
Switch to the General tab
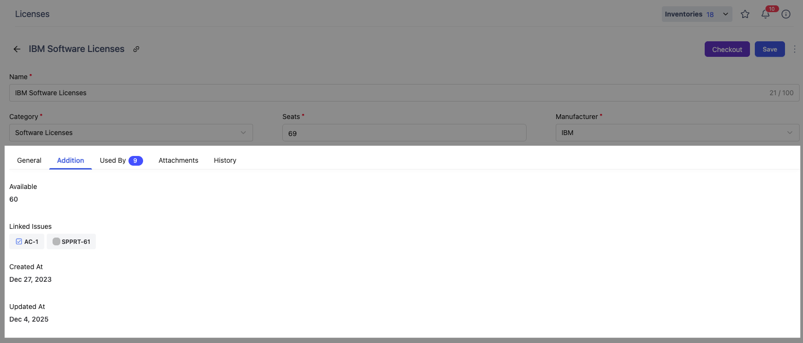[29, 160]
